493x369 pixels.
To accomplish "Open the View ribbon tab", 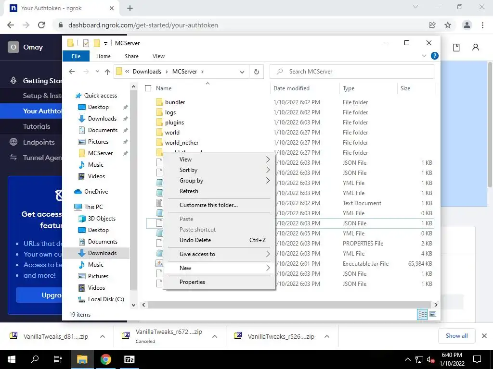I will [158, 56].
